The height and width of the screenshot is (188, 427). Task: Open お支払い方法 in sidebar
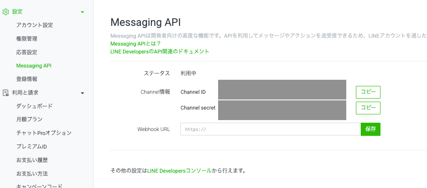[x=32, y=174]
